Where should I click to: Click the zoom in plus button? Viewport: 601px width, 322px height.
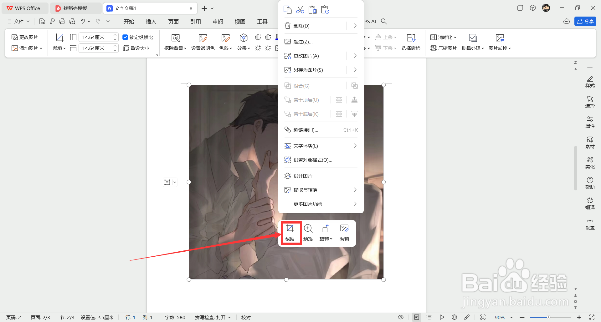[x=579, y=317]
